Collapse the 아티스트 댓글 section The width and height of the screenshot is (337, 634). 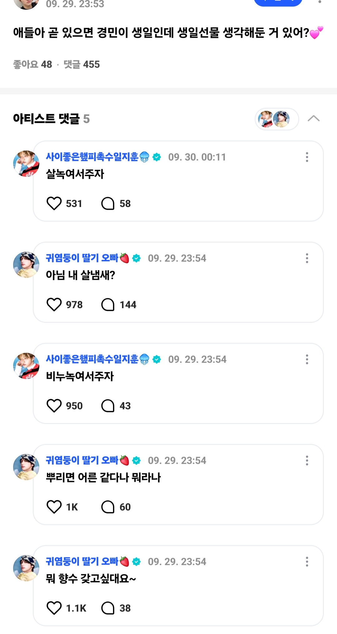pyautogui.click(x=314, y=119)
